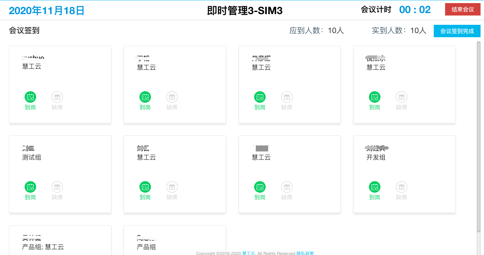Toggle 到岗 in third card of middle row
The height and width of the screenshot is (255, 484).
point(260,187)
